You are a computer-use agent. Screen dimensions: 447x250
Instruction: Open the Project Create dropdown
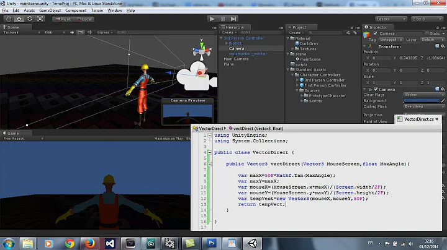tap(297, 33)
